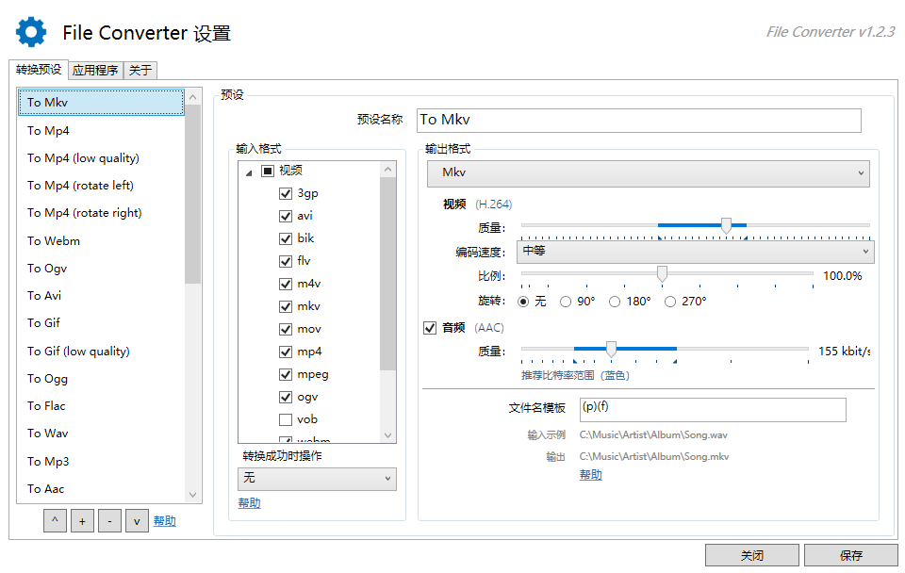The width and height of the screenshot is (905, 573).
Task: Toggle ogv input format checkbox
Action: coord(285,397)
